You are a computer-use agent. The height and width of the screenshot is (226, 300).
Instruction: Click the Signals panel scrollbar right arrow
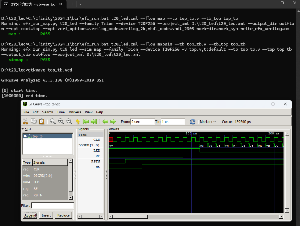tap(101, 217)
